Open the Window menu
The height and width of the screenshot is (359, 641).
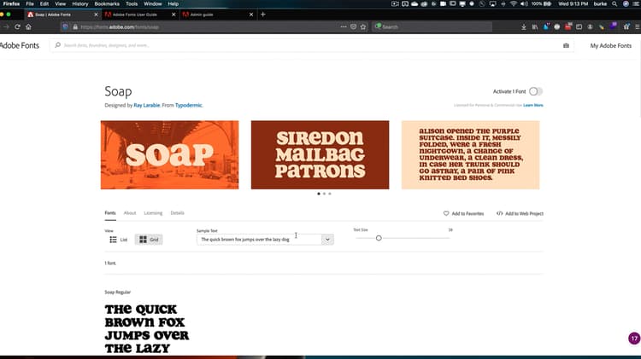point(152,3)
